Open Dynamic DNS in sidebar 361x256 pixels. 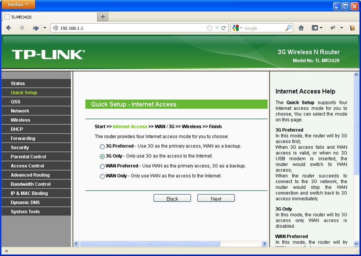coord(36,203)
